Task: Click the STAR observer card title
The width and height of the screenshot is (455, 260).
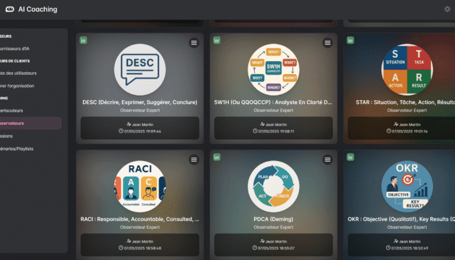Action: (x=403, y=102)
